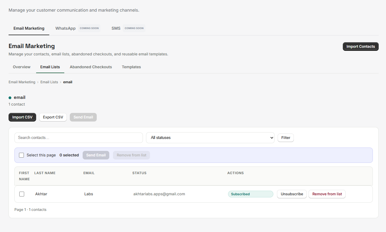
Task: Open the SMS channel tab
Action: point(116,28)
